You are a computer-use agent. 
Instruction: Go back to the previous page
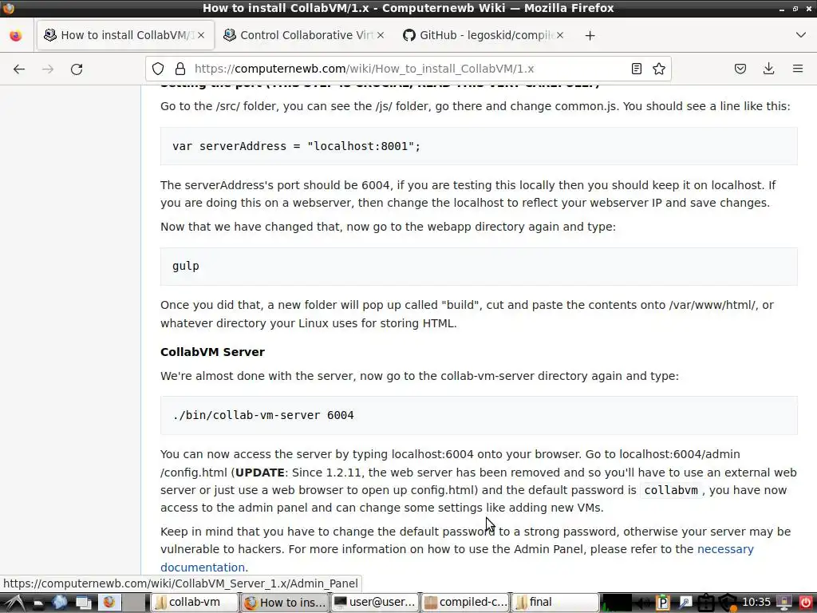[19, 69]
